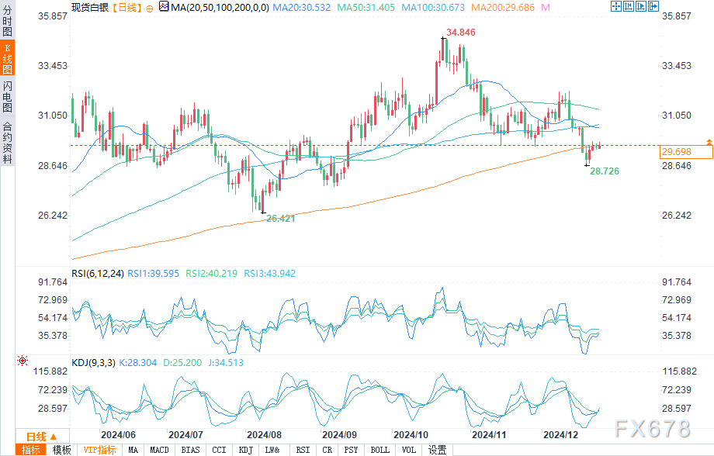Toggle the BOLL indicator button

[x=380, y=450]
